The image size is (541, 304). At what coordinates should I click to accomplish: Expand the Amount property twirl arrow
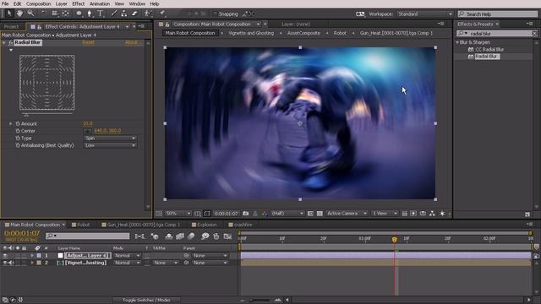[x=11, y=123]
